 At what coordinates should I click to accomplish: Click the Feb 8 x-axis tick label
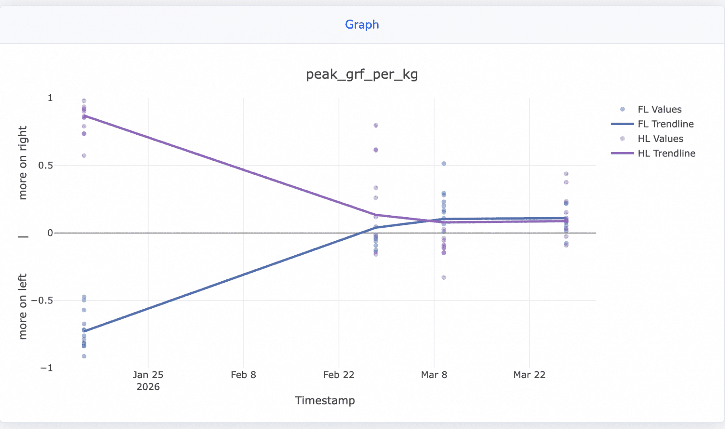(x=243, y=375)
